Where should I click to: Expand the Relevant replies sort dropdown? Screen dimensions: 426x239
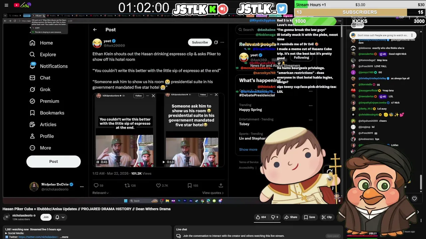click(101, 193)
